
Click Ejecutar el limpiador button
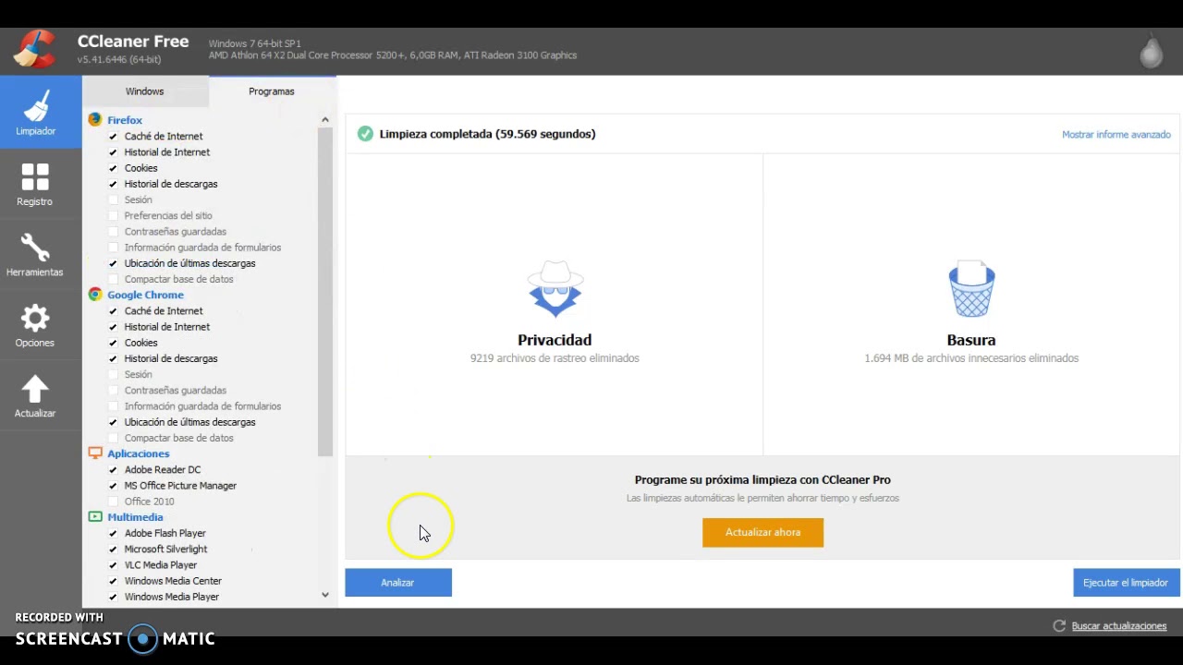pyautogui.click(x=1126, y=583)
